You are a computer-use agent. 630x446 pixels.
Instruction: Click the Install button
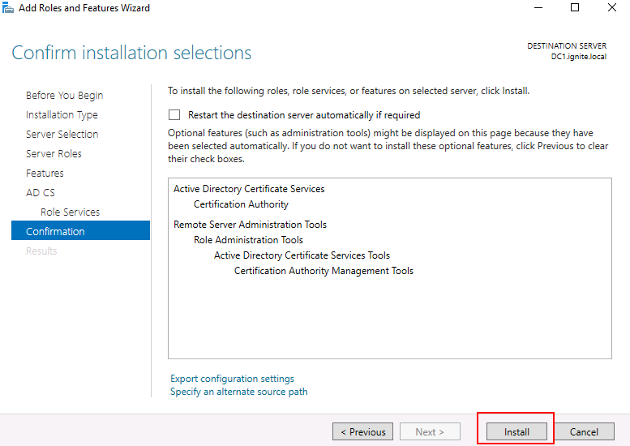[516, 431]
